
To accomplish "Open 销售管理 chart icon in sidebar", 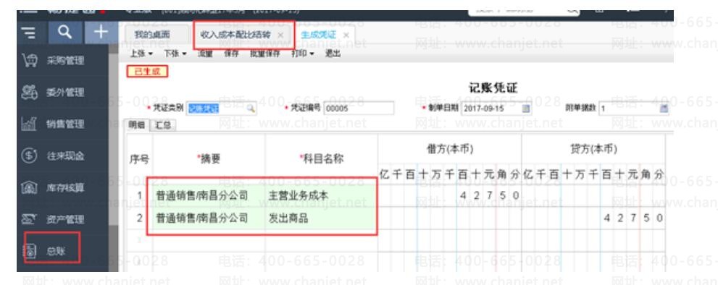I will pyautogui.click(x=29, y=124).
